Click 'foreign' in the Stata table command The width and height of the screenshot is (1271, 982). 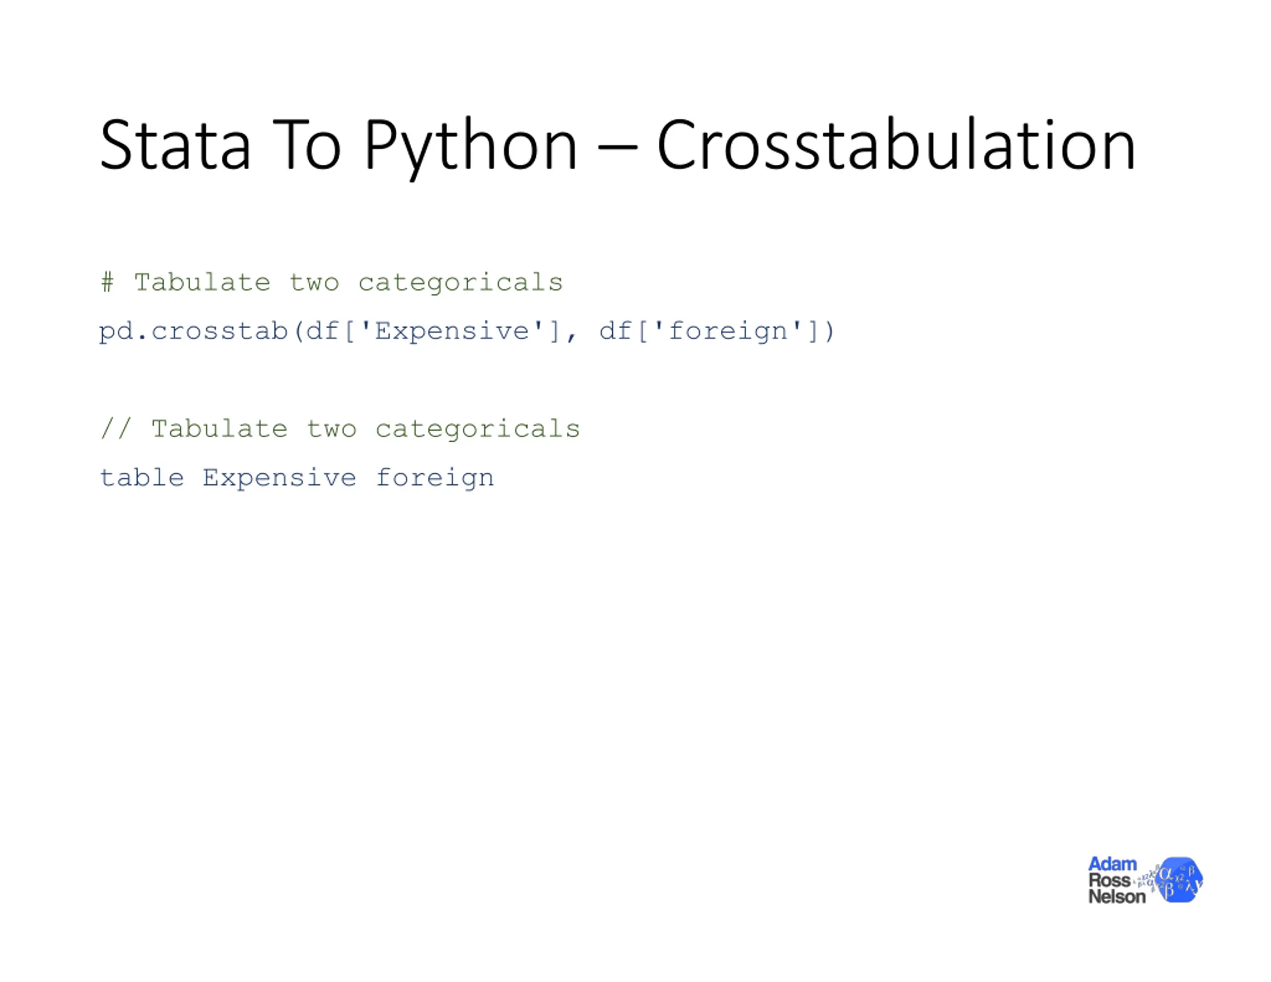tap(435, 479)
